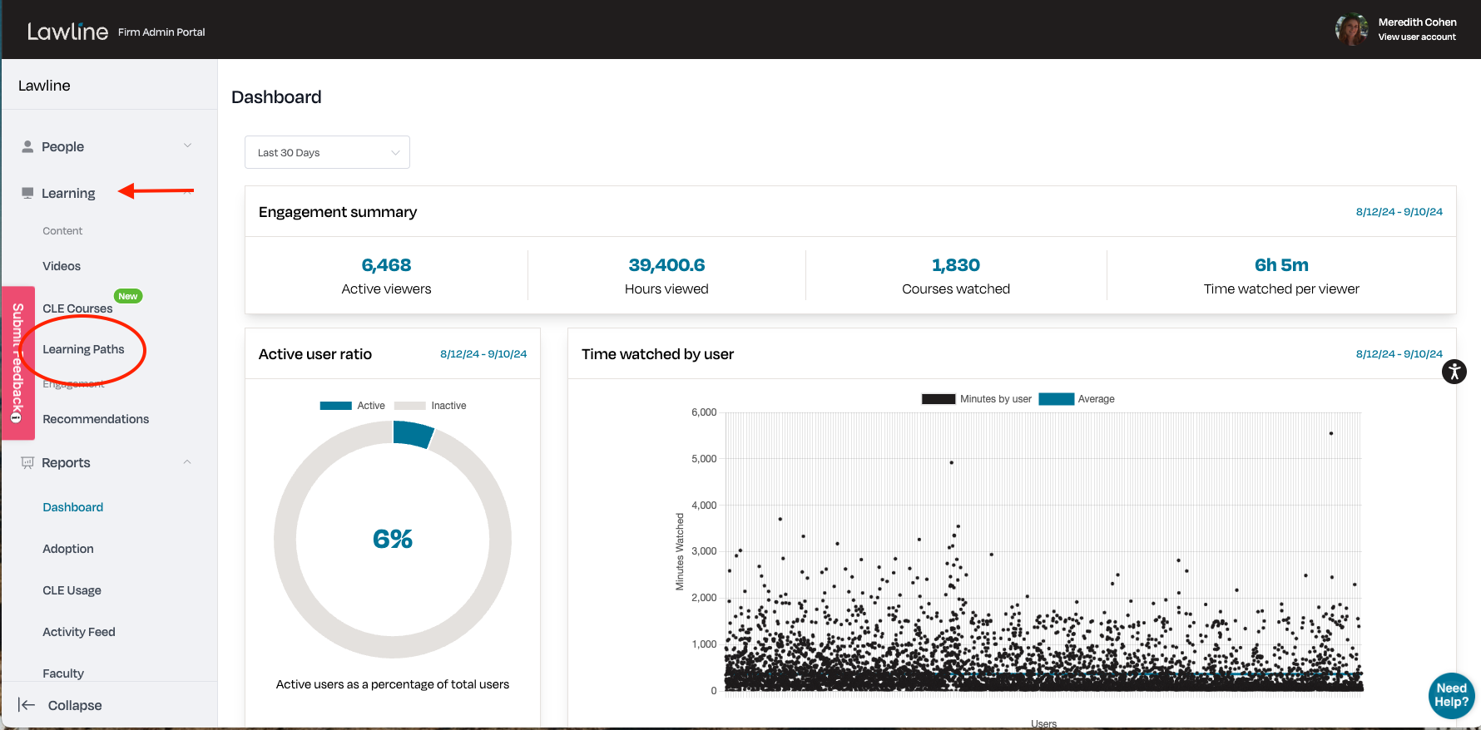Click the Submit Feedback side tab

coord(17,363)
